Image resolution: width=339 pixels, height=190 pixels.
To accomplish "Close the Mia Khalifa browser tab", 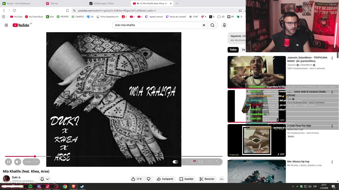I will [171, 3].
